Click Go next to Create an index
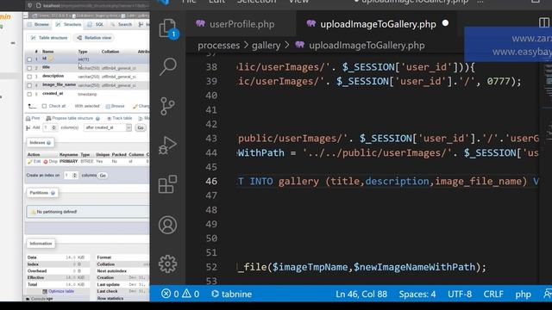Viewport: 552px width, 310px height. [x=103, y=175]
